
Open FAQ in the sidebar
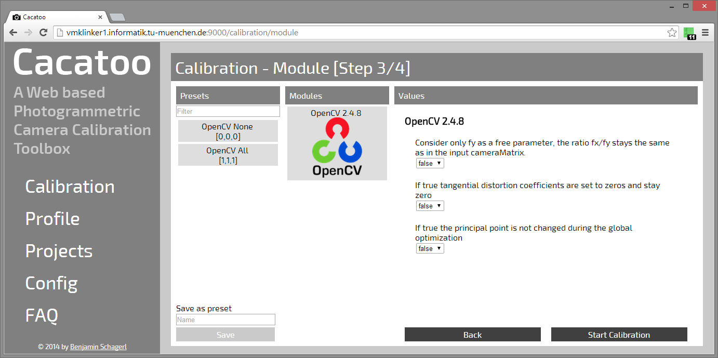[42, 315]
